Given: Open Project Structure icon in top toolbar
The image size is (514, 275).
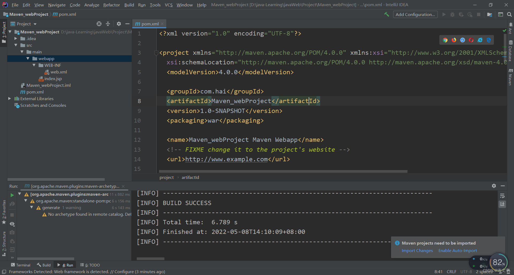Looking at the screenshot, I should tap(490, 14).
